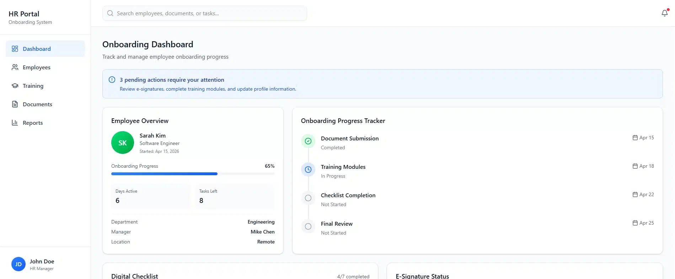Click the E-Signature Status heading
The height and width of the screenshot is (279, 675).
[422, 276]
